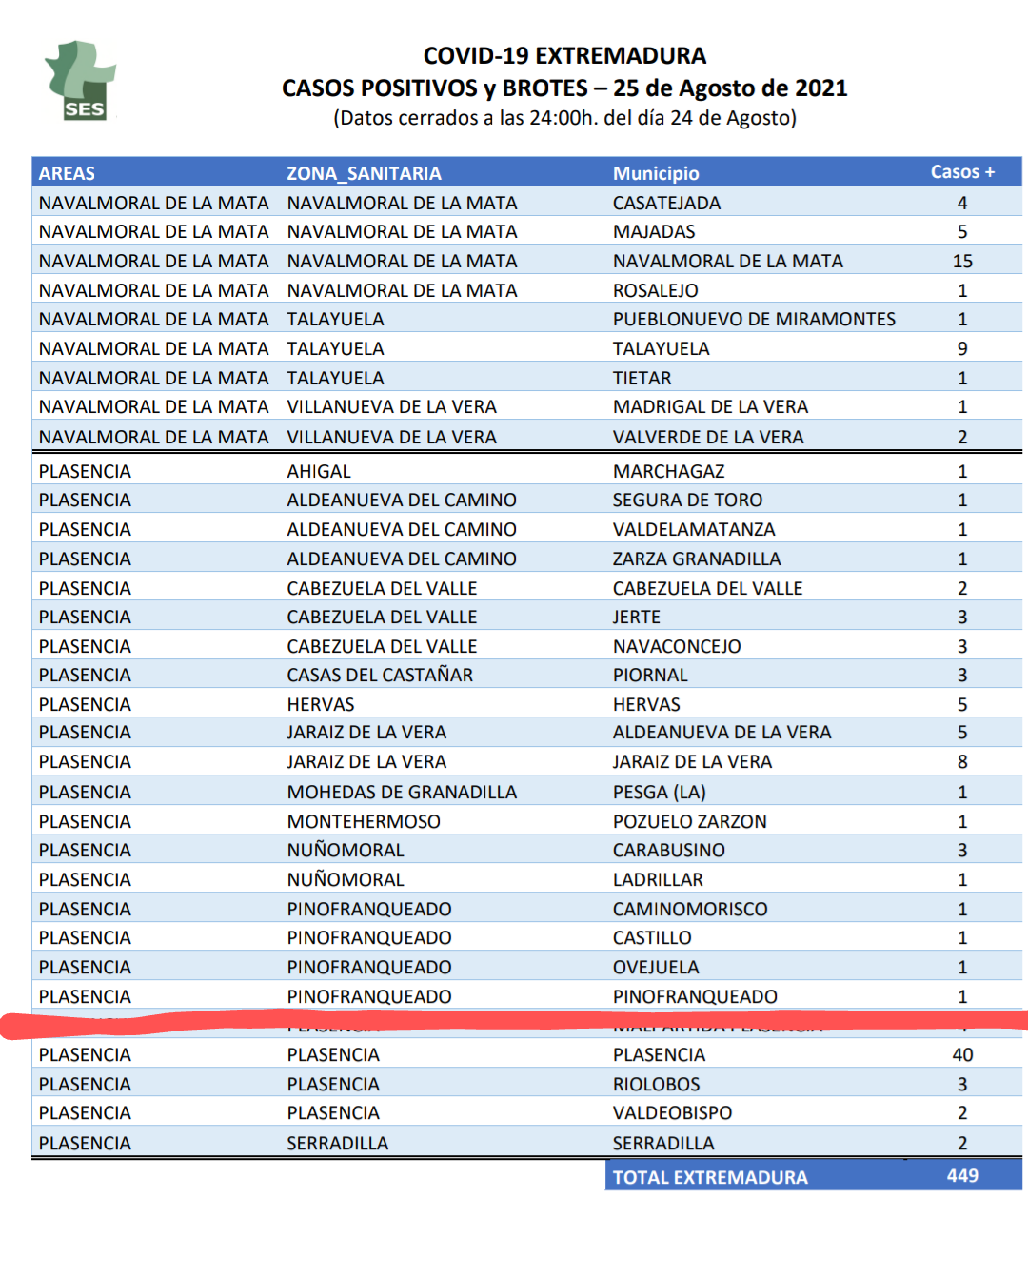
Task: Select municipality VALVERDE DE LA VERA
Action: (x=708, y=437)
